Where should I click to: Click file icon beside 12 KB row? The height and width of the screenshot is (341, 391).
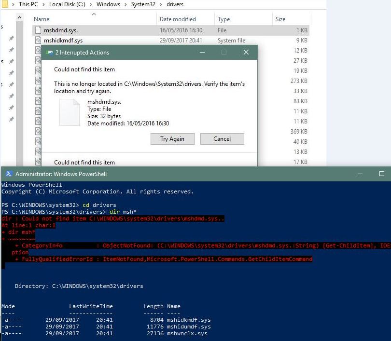point(38,51)
